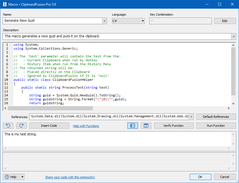Click test input box scroll down arrow
Viewport: 239px width, 183px height.
[x=233, y=144]
